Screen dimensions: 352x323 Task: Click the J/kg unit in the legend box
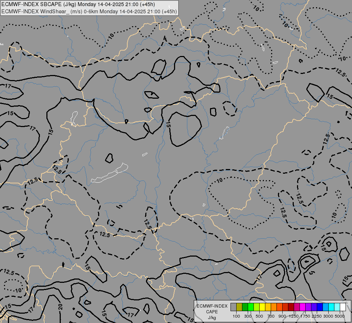pyautogui.click(x=212, y=318)
